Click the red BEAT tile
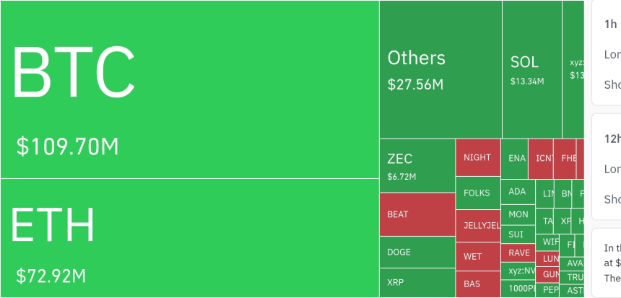The image size is (621, 298). 417,214
